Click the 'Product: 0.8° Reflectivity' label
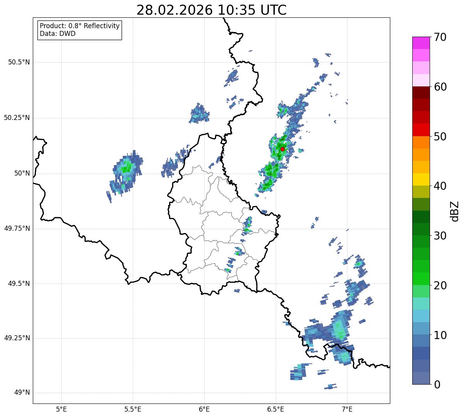The height and width of the screenshot is (417, 464). point(80,26)
